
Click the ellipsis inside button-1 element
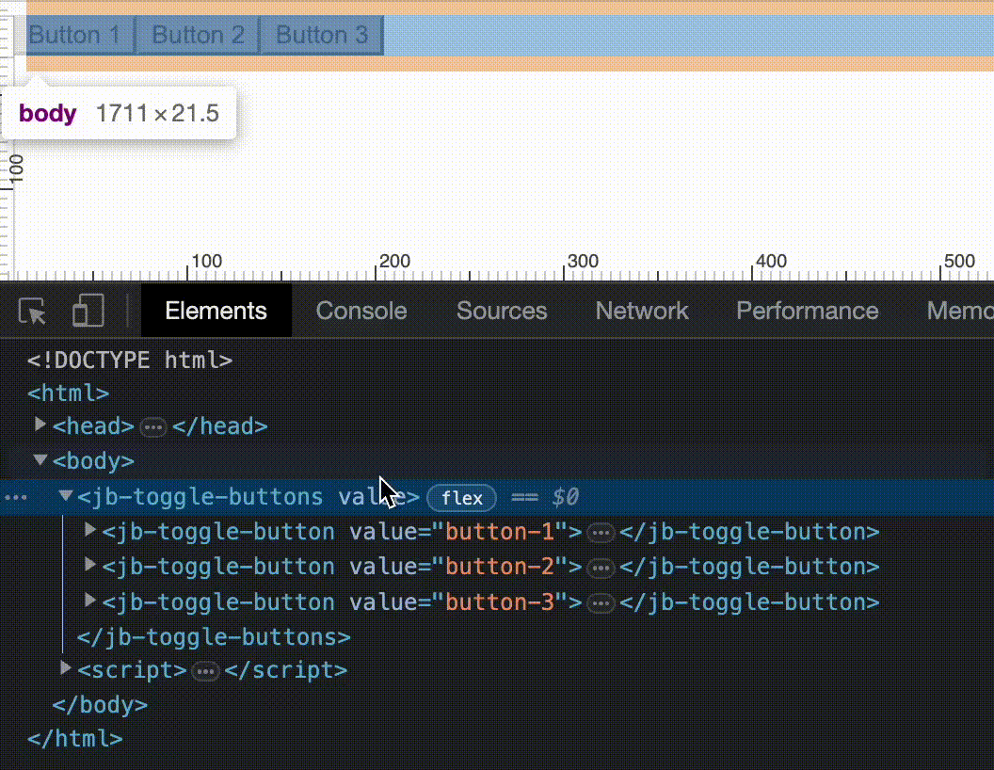click(601, 533)
